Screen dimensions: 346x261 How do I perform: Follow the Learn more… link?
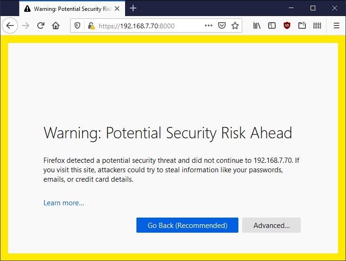click(x=64, y=203)
